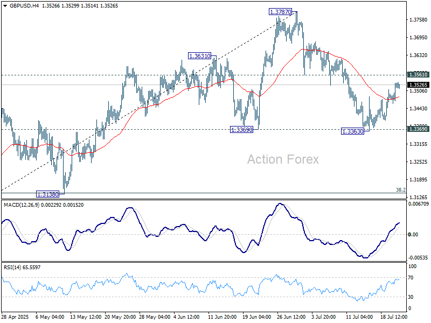Click the RSI 70 level label
The width and height of the screenshot is (431, 323).
coord(411,278)
